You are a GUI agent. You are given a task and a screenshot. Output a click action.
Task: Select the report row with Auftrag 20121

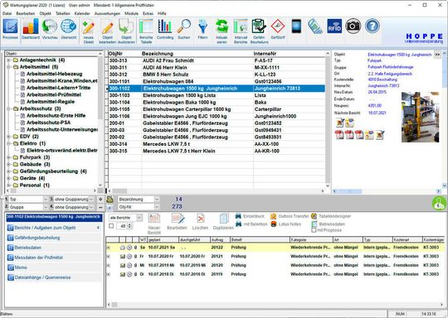(275, 257)
